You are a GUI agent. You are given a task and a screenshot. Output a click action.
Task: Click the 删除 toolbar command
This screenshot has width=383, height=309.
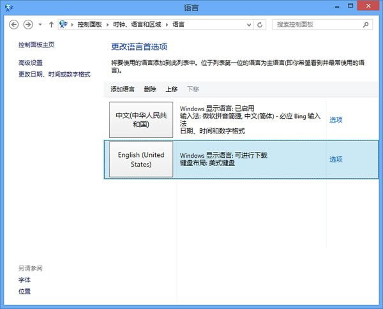[150, 89]
